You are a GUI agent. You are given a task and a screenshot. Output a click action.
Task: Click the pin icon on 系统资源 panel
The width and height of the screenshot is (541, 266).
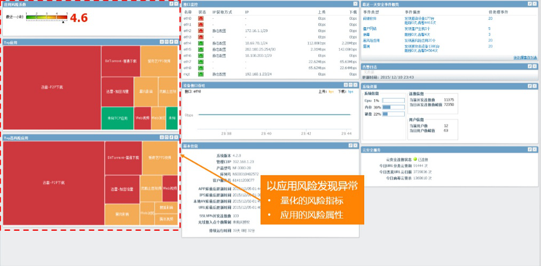pos(529,85)
